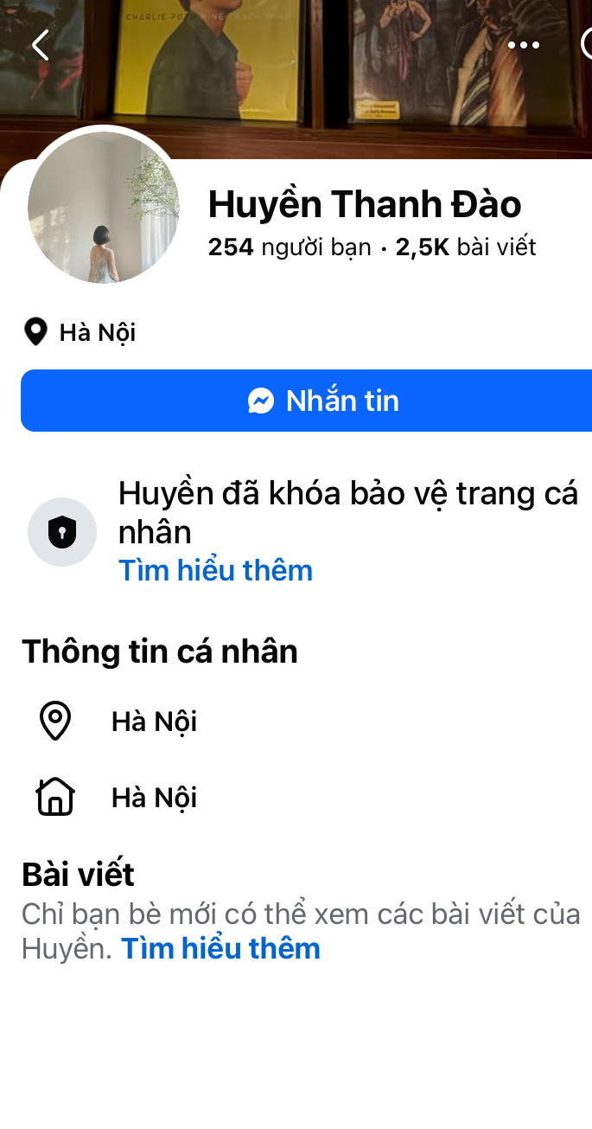Tap the 2,5K bài viết posts count
The image size is (592, 1129).
(x=466, y=247)
